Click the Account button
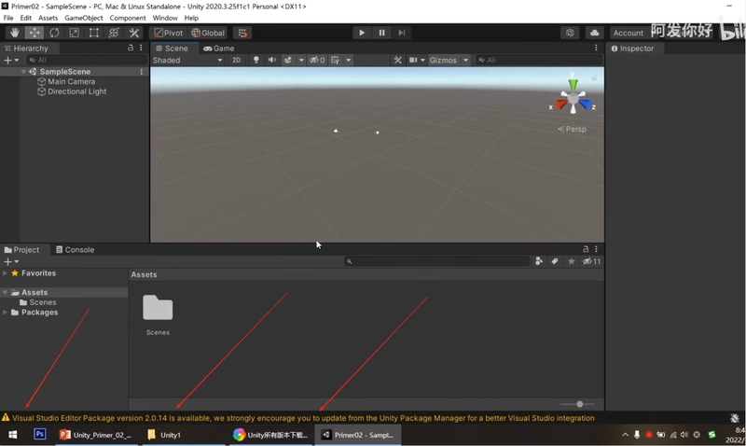The height and width of the screenshot is (446, 746). click(x=628, y=33)
